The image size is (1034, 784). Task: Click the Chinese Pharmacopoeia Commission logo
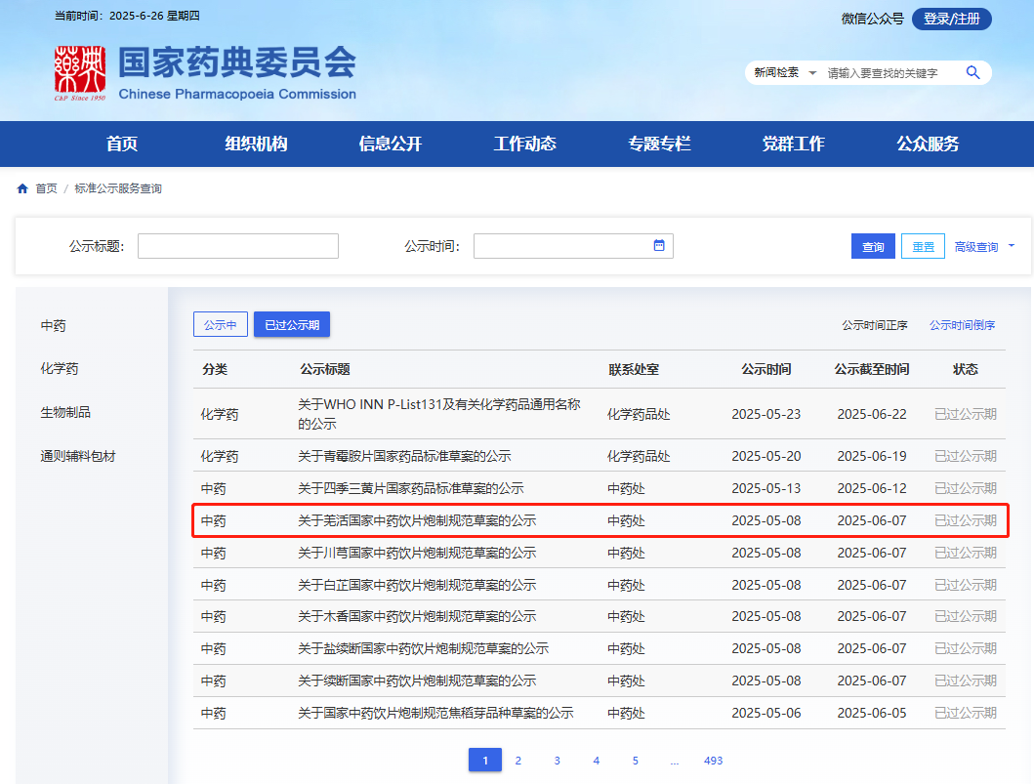80,73
